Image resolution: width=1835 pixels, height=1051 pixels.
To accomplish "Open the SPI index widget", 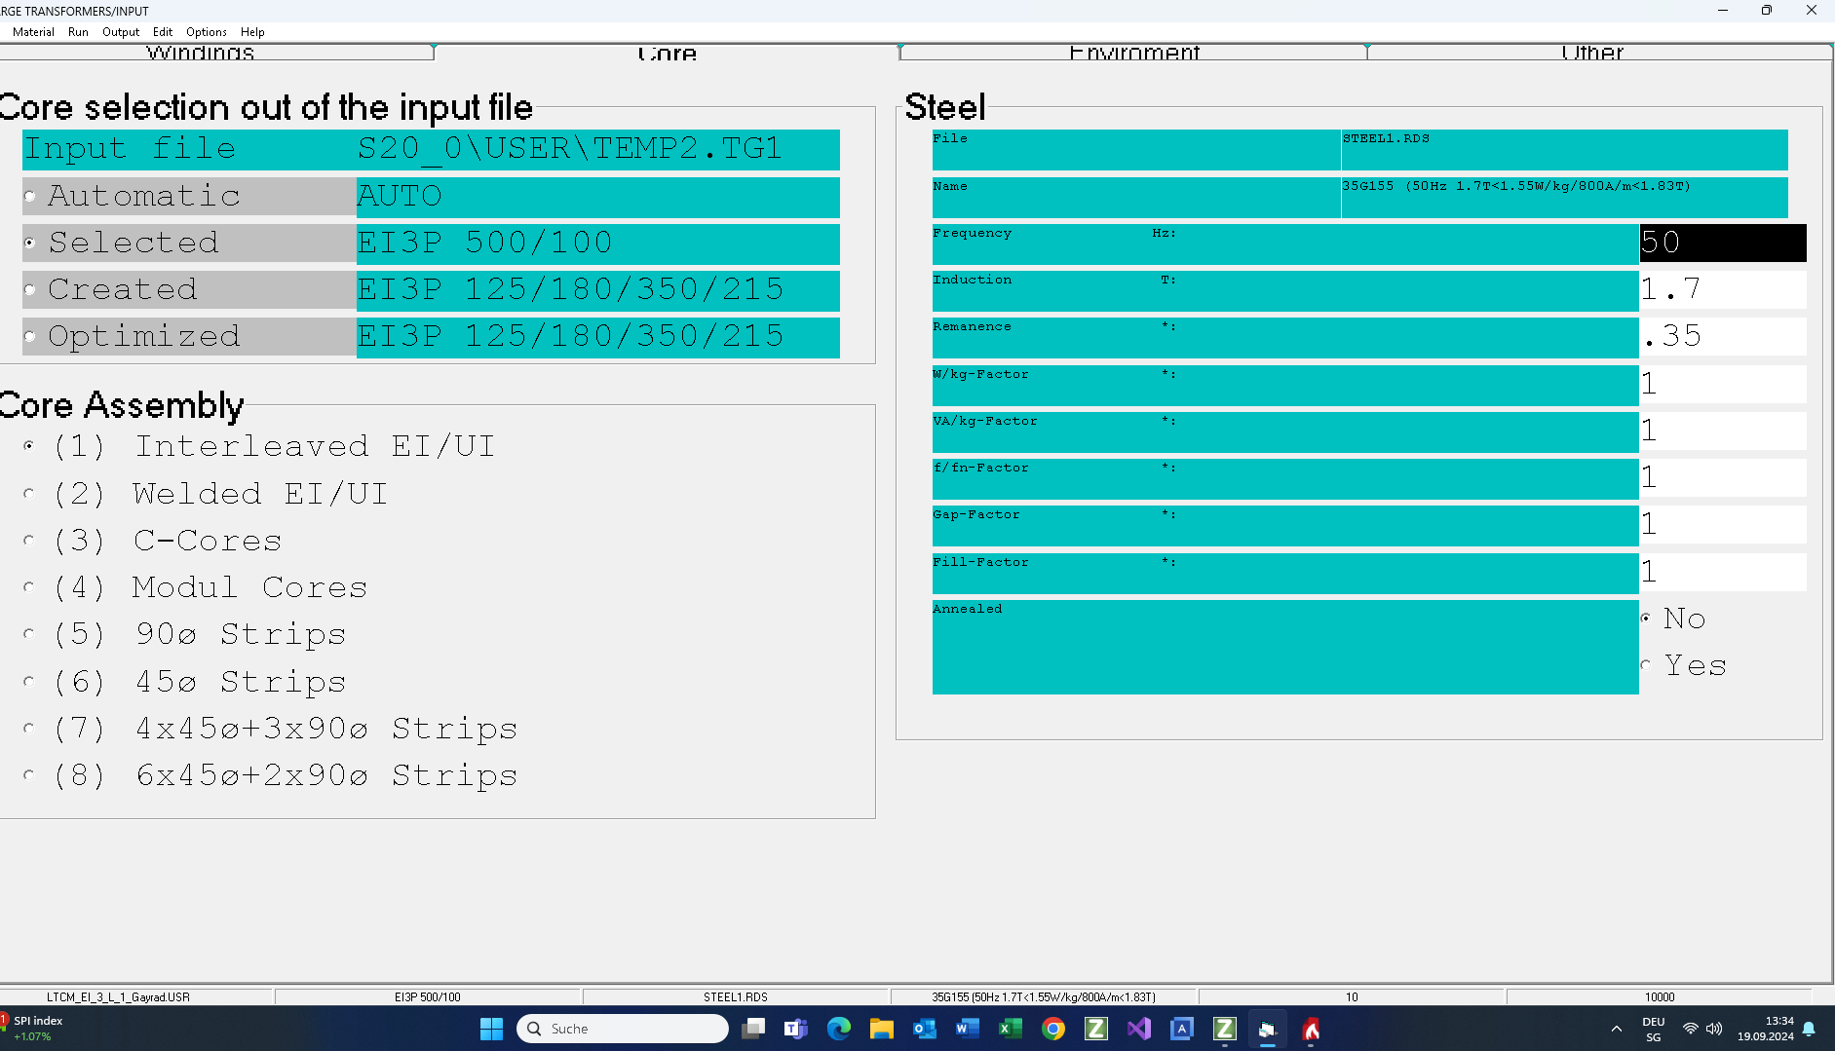I will (x=34, y=1029).
